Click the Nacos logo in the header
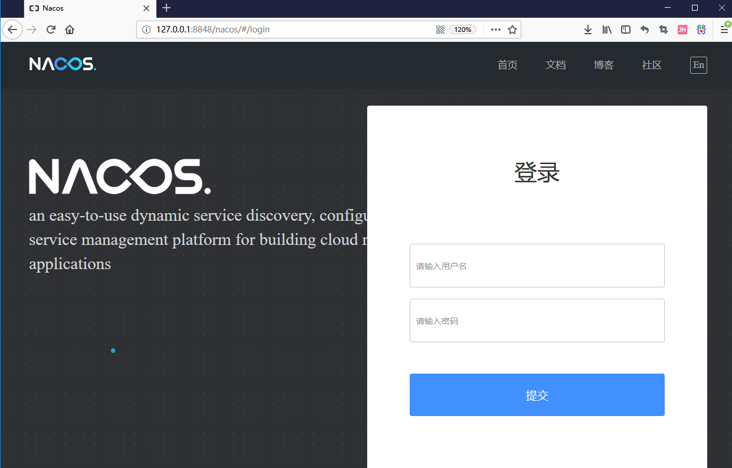Screen dimensions: 732x468 (x=63, y=64)
